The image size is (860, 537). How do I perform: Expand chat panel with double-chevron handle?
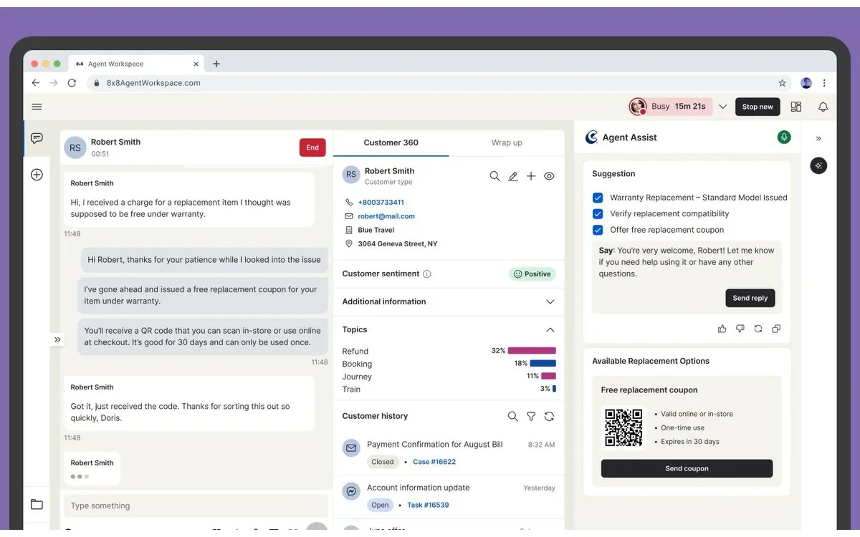pyautogui.click(x=57, y=339)
